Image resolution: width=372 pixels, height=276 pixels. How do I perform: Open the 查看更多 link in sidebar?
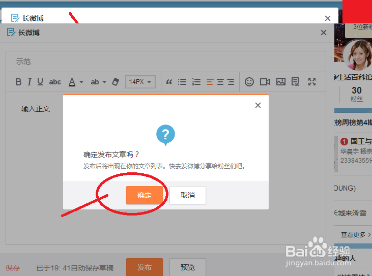click(x=355, y=234)
